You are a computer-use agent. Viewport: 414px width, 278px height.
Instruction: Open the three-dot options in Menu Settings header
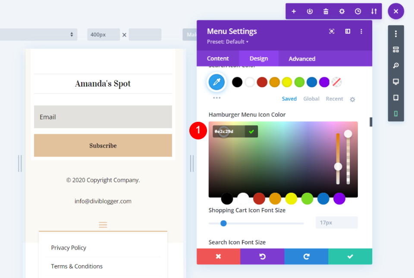361,31
